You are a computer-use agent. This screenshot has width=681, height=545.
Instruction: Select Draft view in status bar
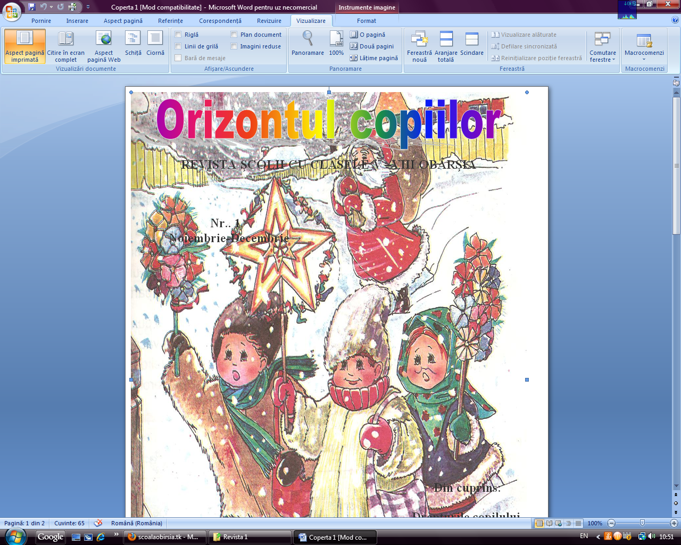click(x=578, y=523)
